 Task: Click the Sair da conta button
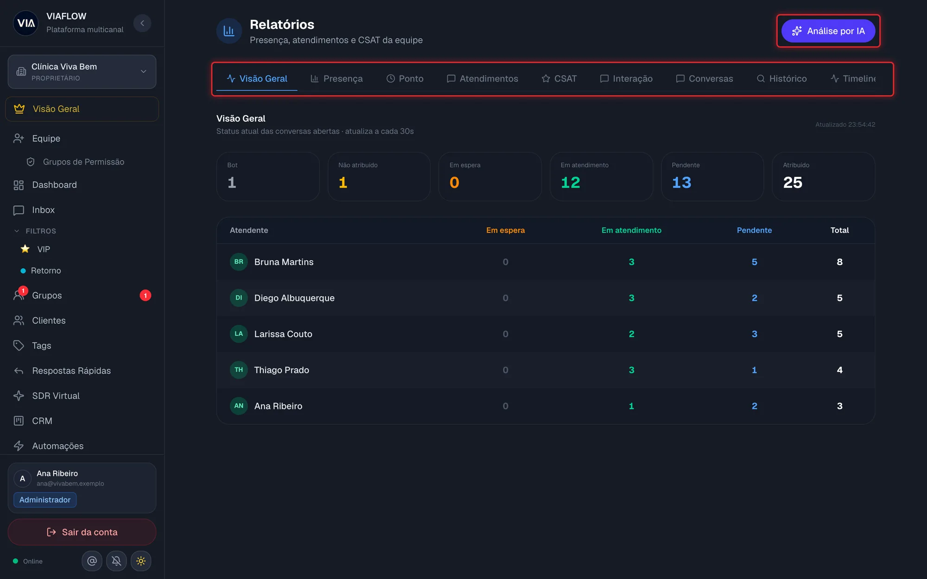[x=82, y=532]
